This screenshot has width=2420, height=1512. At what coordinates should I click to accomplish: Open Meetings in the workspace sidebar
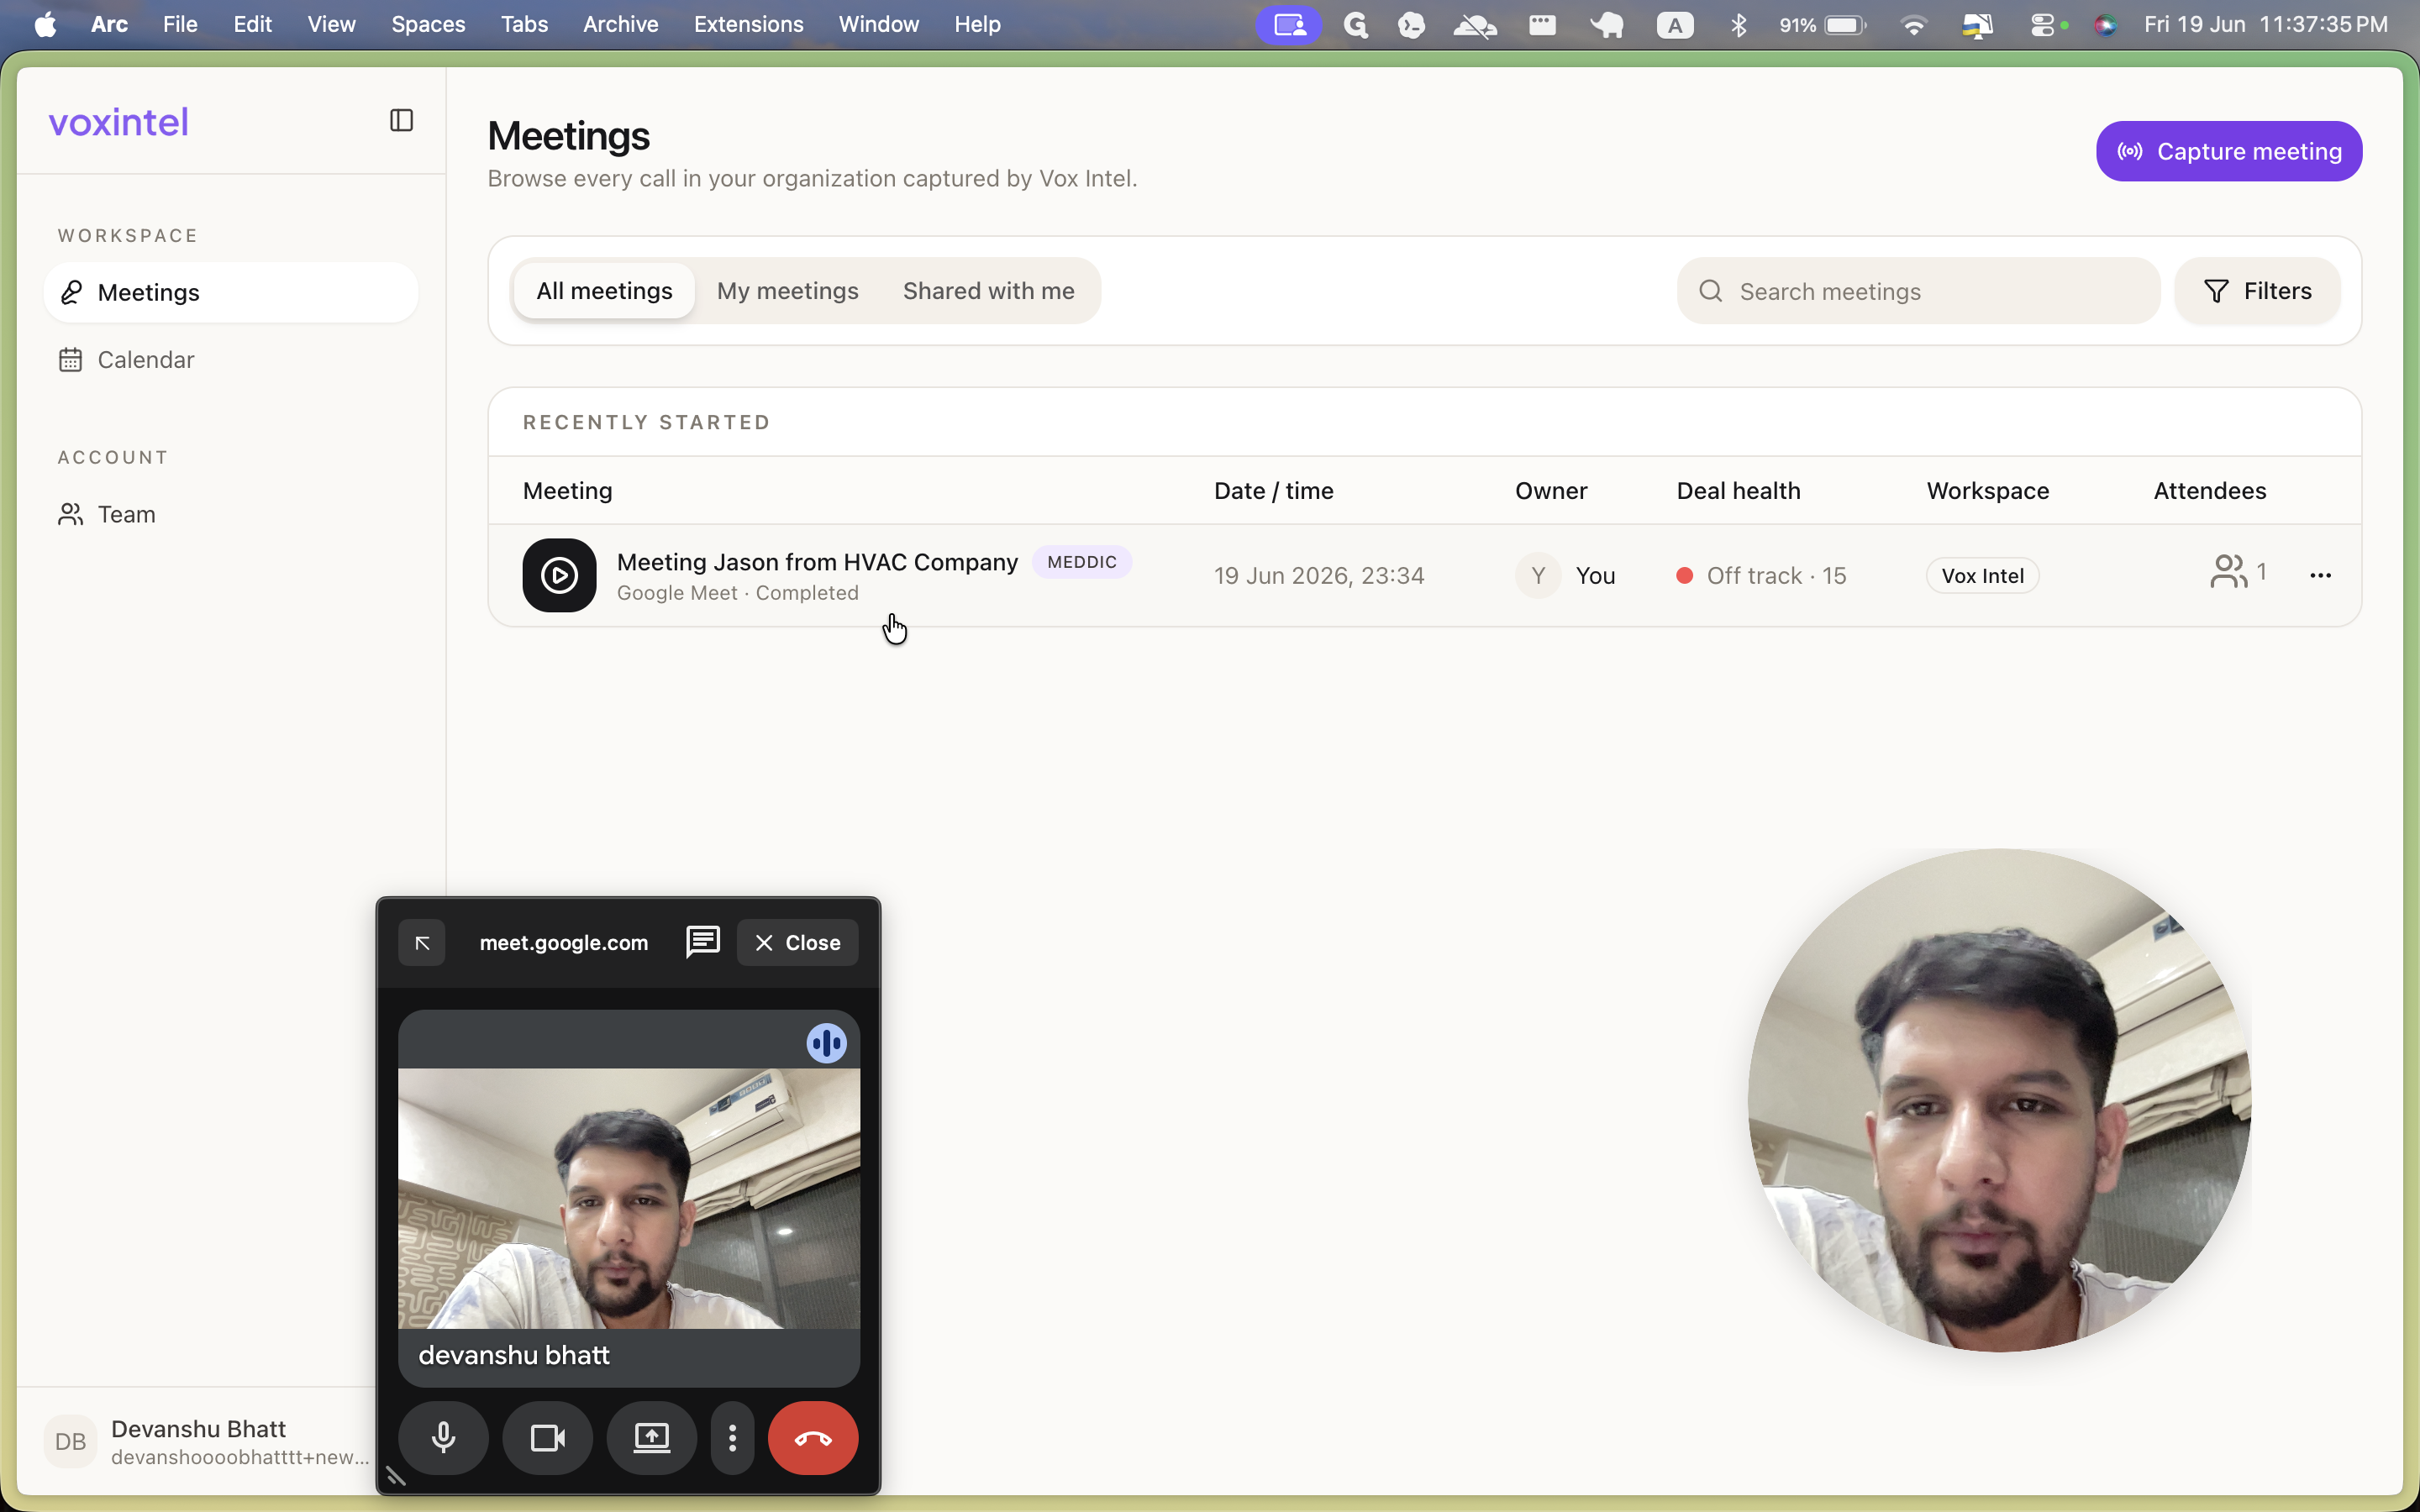tap(231, 292)
